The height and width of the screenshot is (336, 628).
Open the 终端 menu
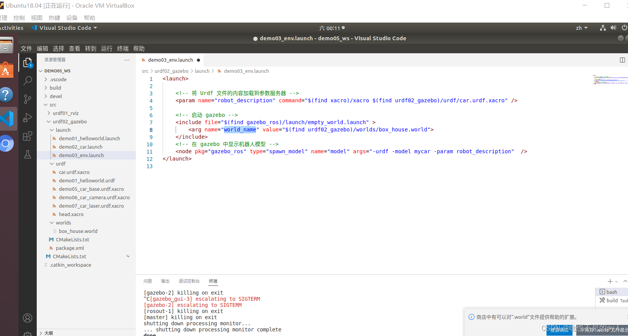(123, 49)
